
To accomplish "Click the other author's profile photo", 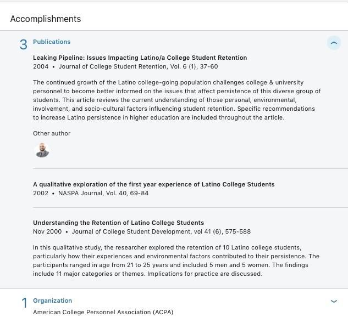I will pos(42,150).
